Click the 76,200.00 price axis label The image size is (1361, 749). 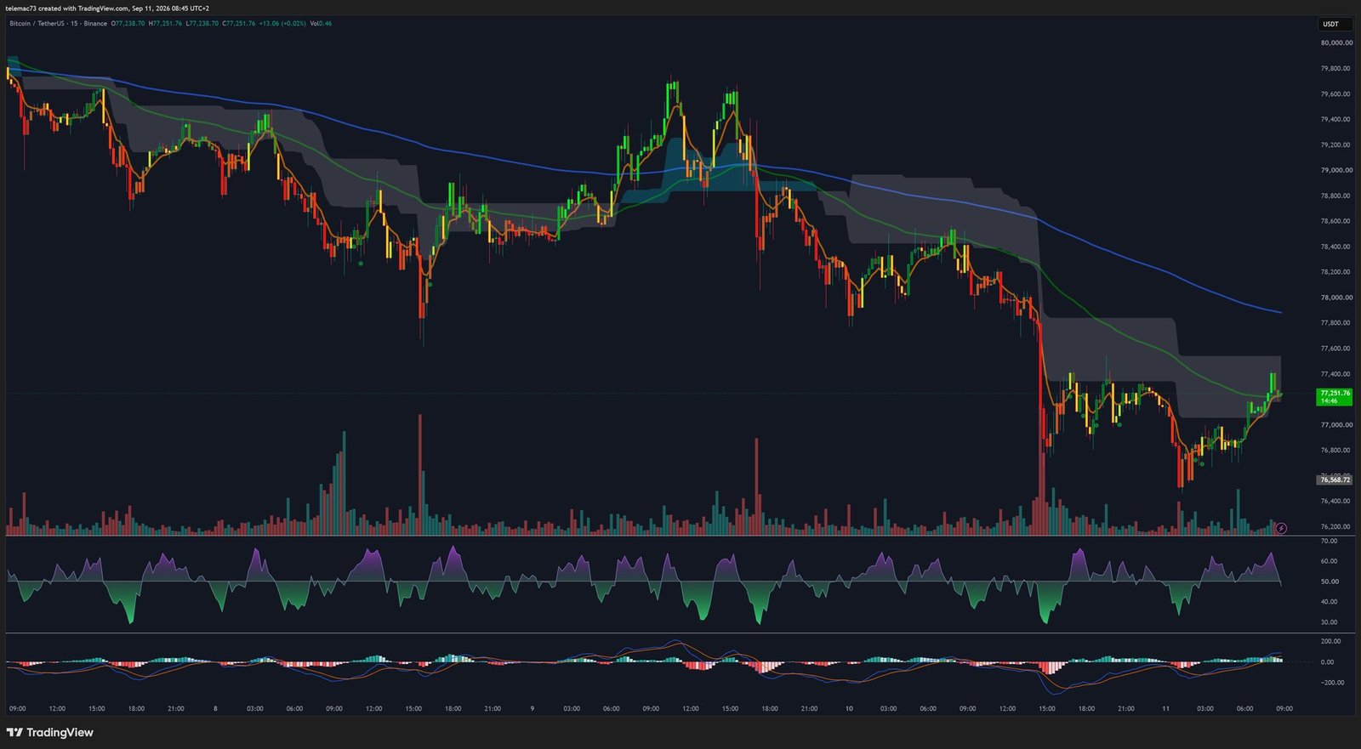1336,527
